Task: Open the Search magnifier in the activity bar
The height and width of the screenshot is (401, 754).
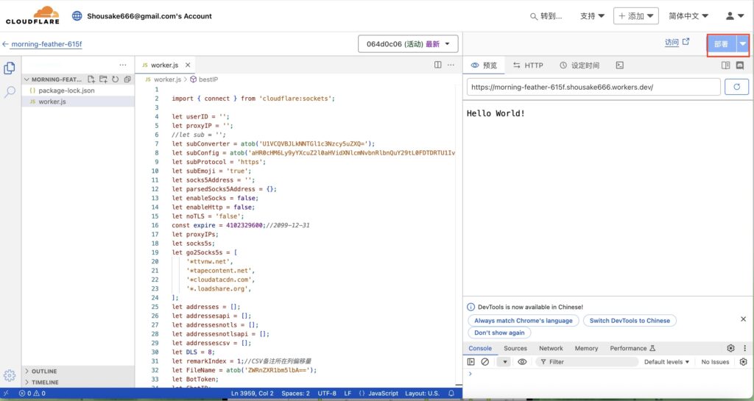Action: (9, 92)
